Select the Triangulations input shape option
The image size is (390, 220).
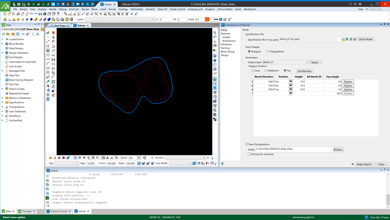tap(267, 51)
